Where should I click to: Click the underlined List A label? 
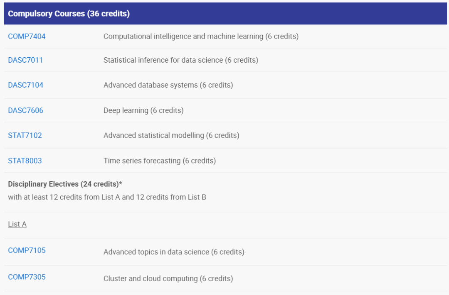click(x=17, y=224)
